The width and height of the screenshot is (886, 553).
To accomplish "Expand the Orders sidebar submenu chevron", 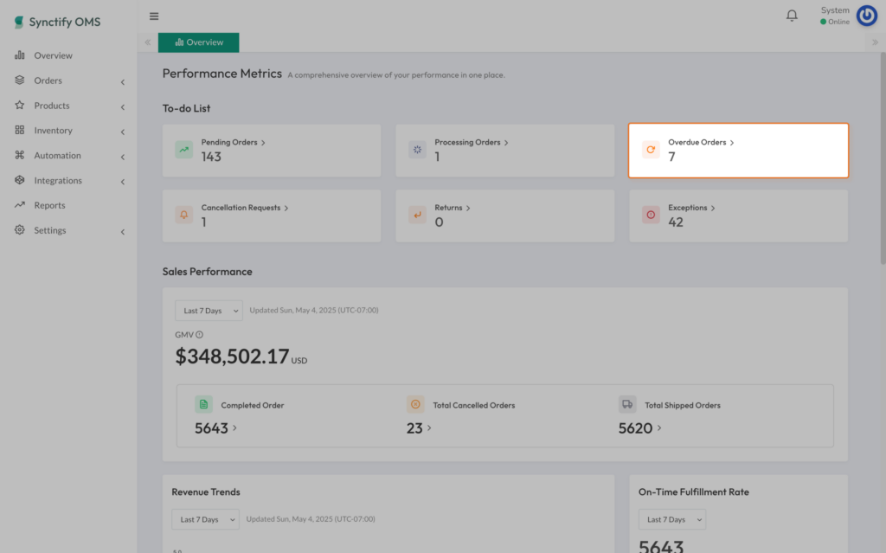I will (123, 82).
